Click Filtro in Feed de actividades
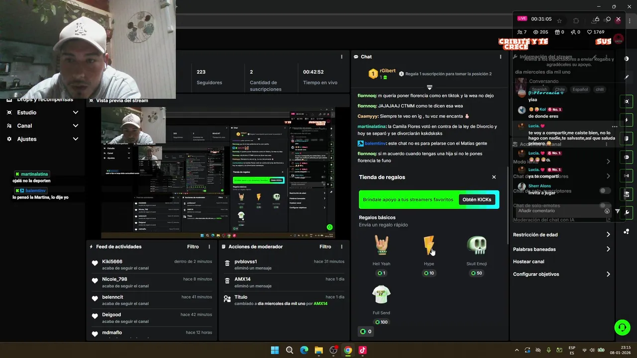This screenshot has width=637, height=358. pyautogui.click(x=193, y=247)
